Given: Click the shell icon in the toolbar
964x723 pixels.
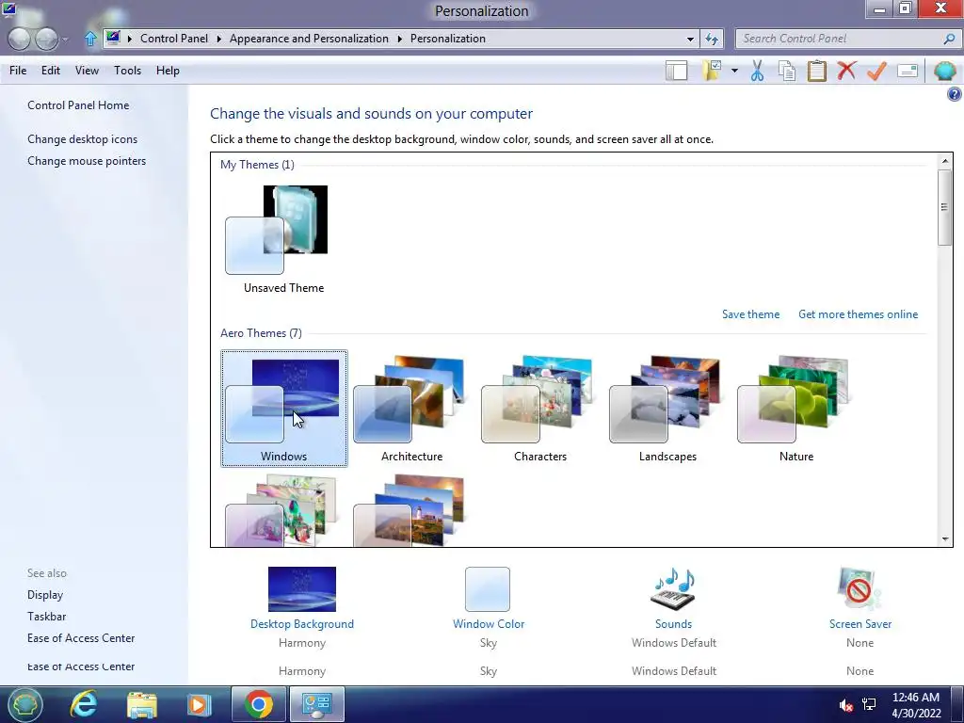Looking at the screenshot, I should (x=944, y=71).
